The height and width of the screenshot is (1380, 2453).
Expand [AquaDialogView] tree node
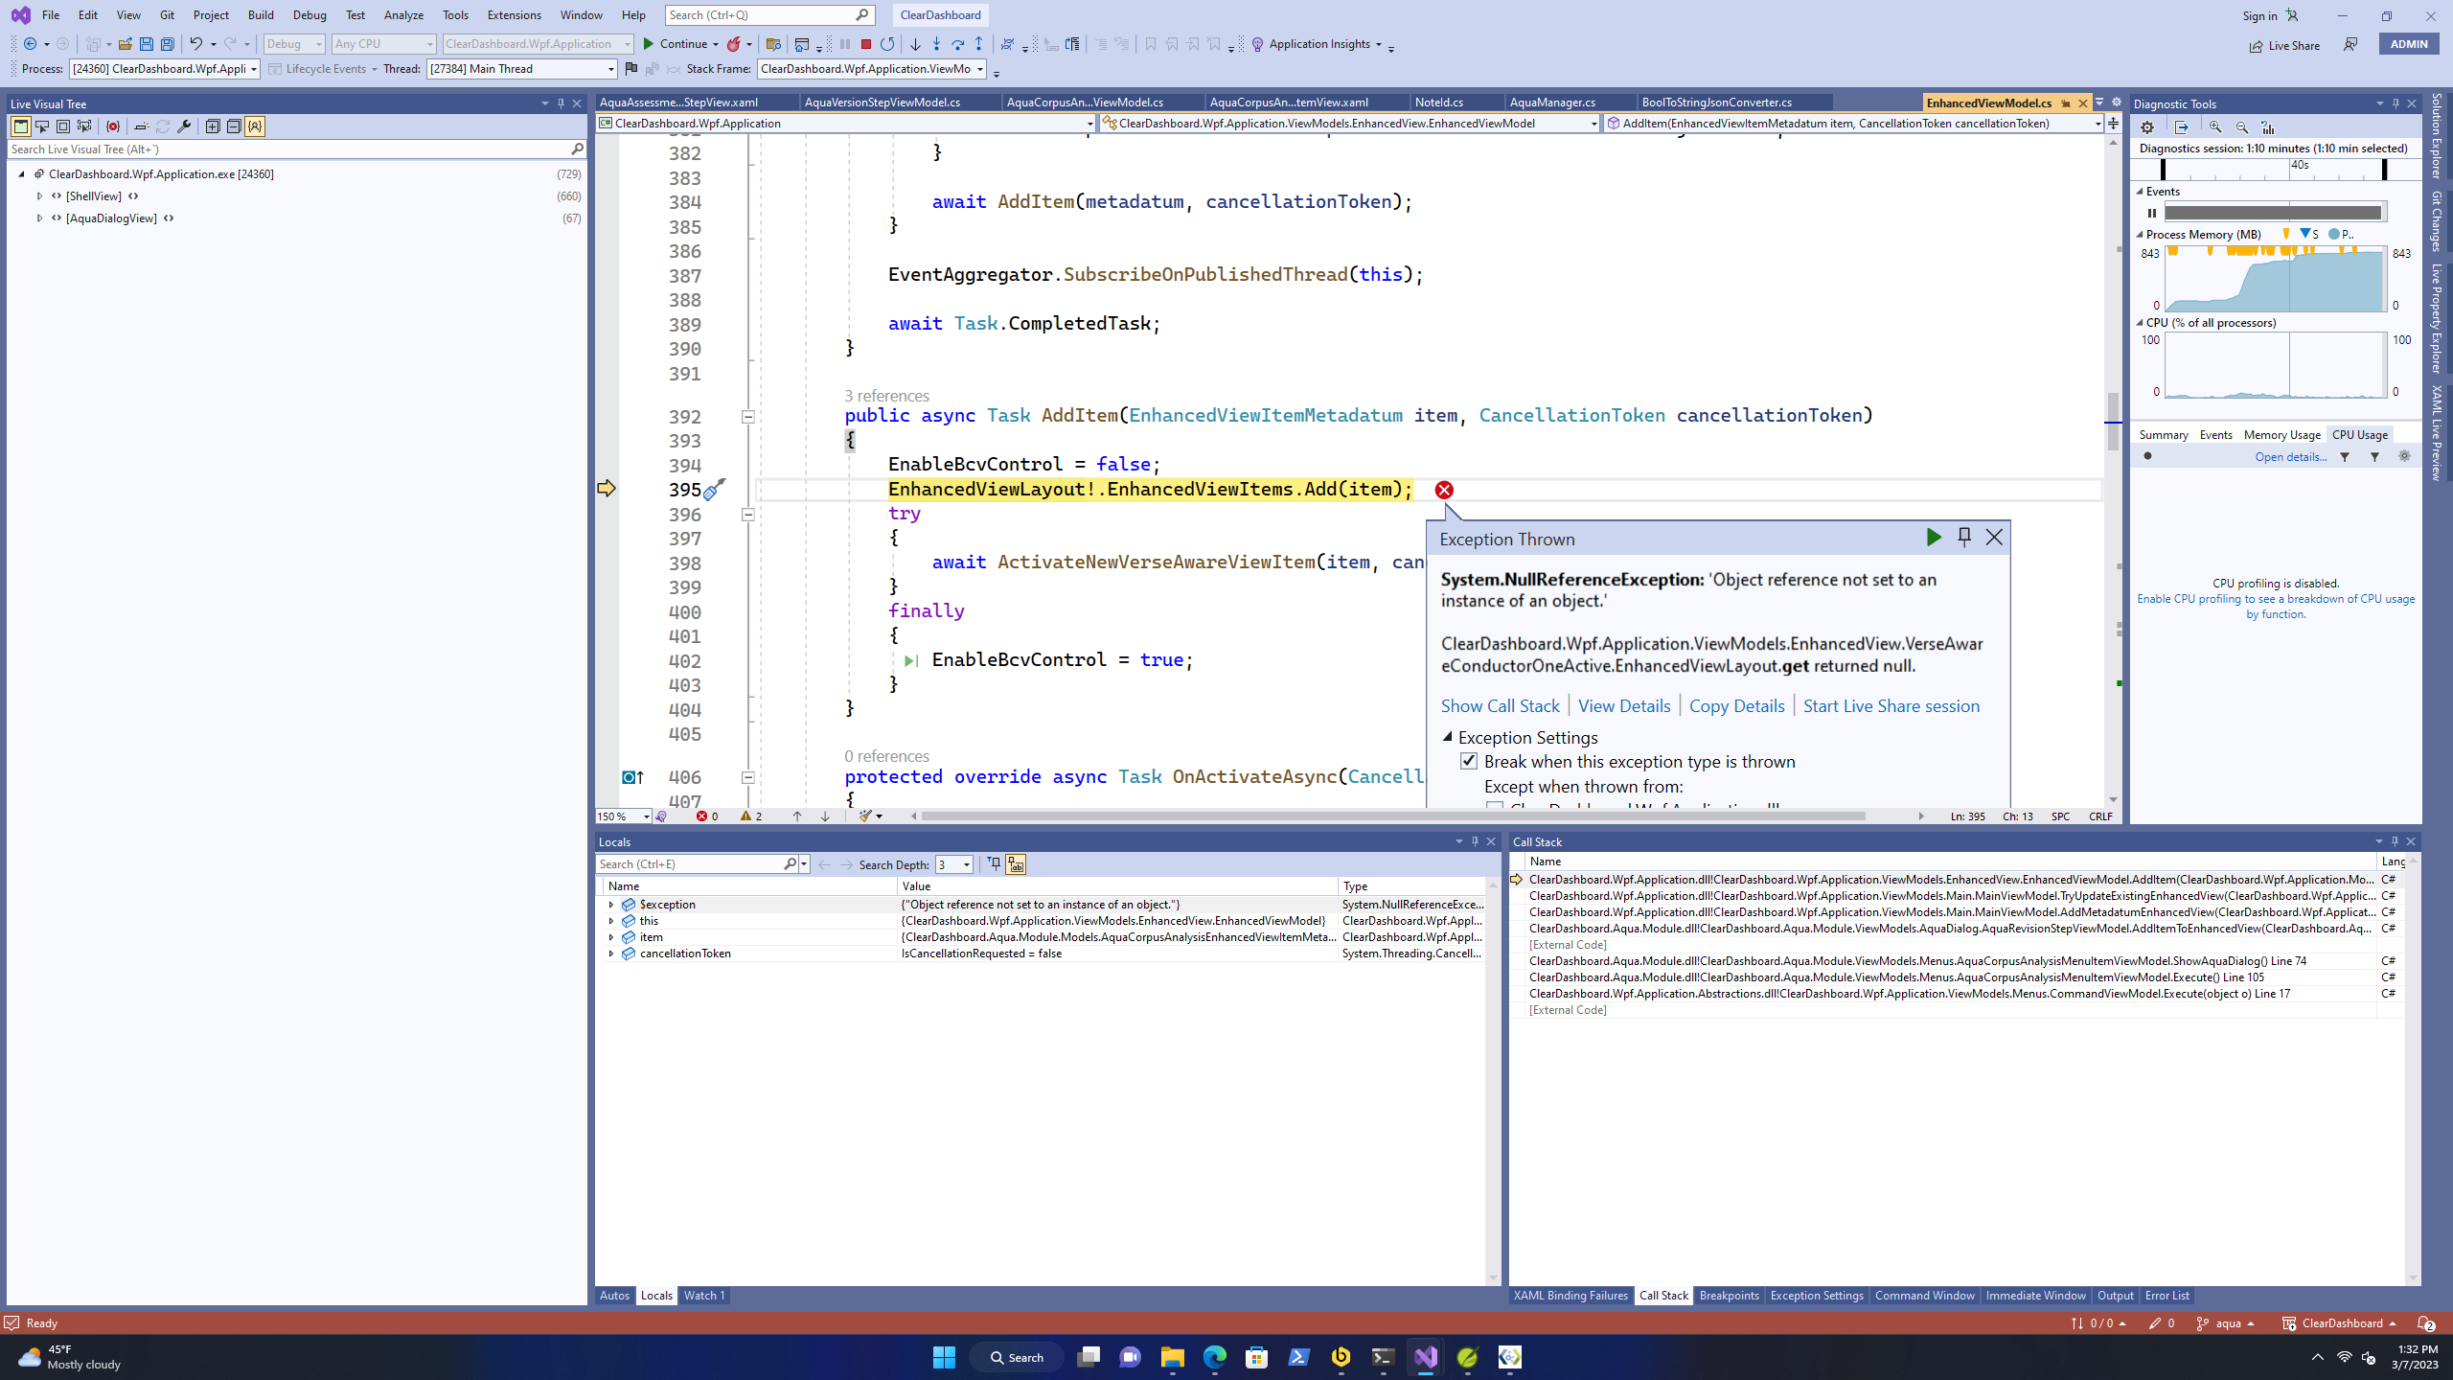coord(39,218)
